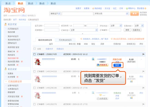Click the 我要买 link in the header
Screen dimensions: 150x107
(78, 8)
